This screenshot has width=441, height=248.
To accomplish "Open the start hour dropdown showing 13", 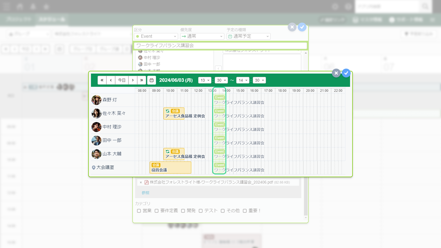I will tap(205, 80).
